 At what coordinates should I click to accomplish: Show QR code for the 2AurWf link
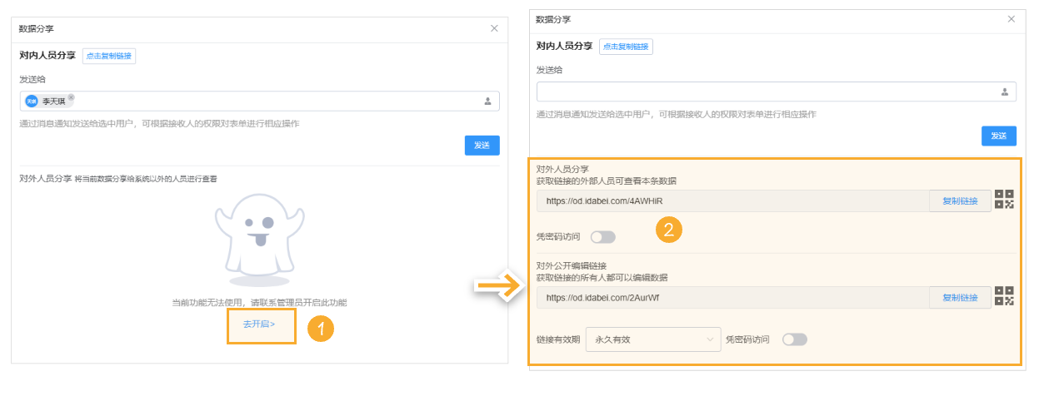pos(1004,296)
